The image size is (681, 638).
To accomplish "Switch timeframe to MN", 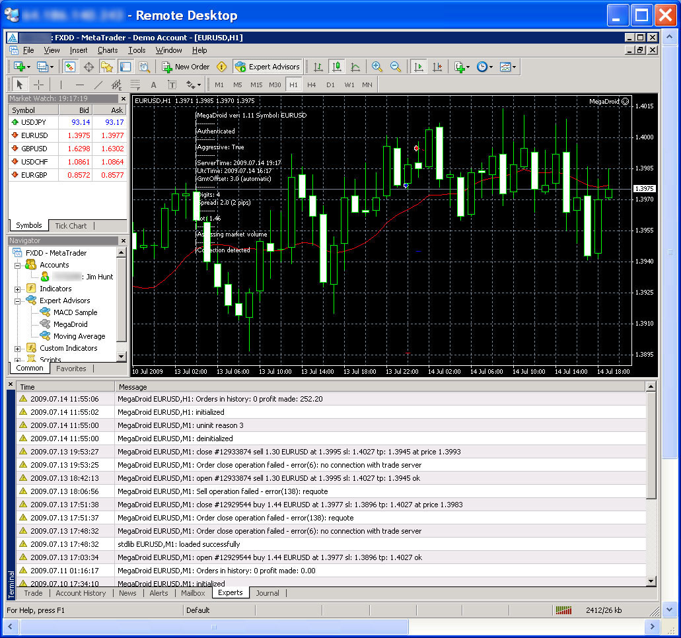I will click(367, 85).
